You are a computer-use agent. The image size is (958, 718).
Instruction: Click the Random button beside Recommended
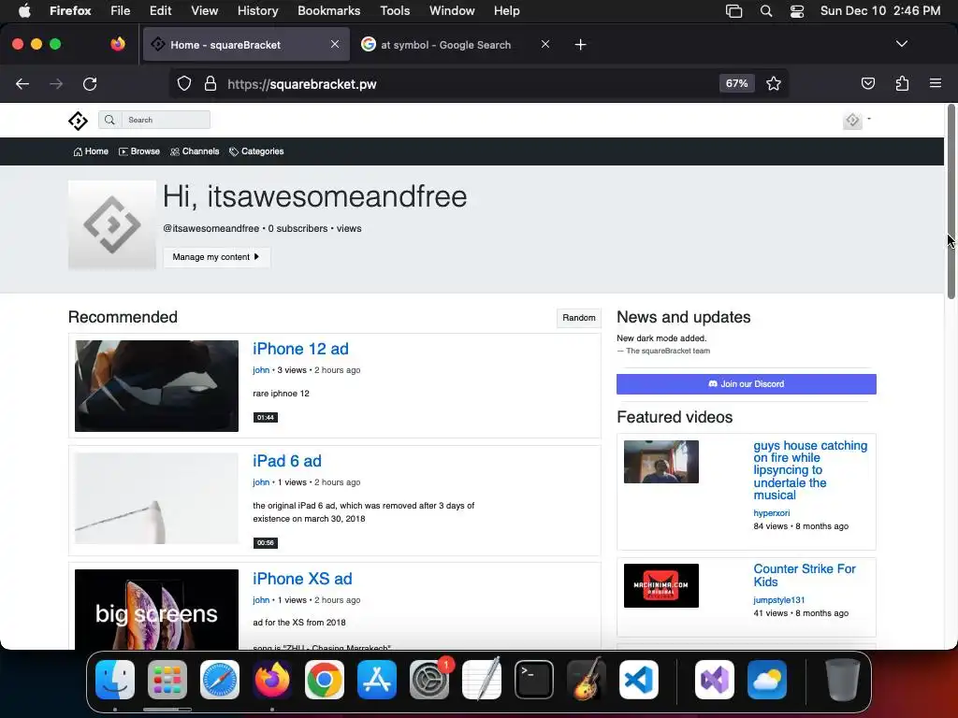[578, 318]
